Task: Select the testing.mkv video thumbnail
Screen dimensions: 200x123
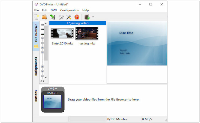Action: 87,33
